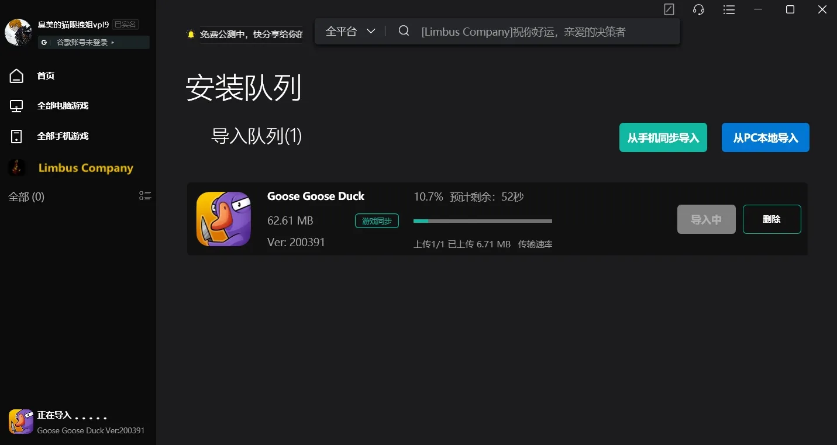Click the 导入队列(1) heading
Screen dimensions: 837x445
click(x=256, y=136)
